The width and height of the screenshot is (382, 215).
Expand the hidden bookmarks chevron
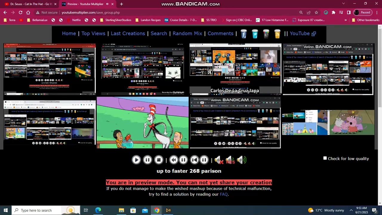coord(346,20)
